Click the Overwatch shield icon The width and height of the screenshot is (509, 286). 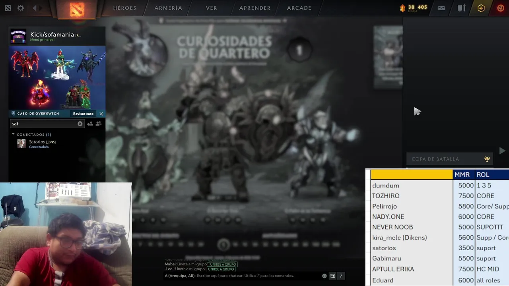tap(13, 114)
